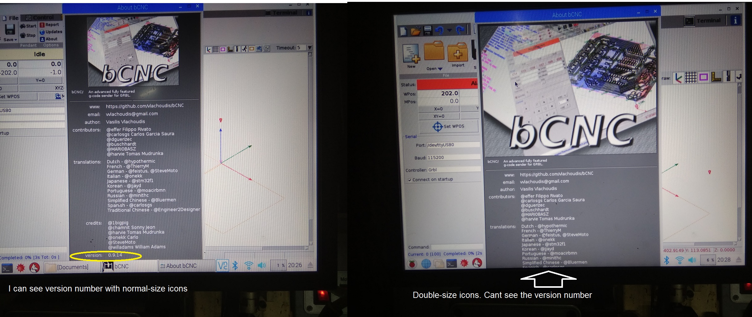Click the X=0 button on right screen
752x317 pixels.
[x=439, y=109]
